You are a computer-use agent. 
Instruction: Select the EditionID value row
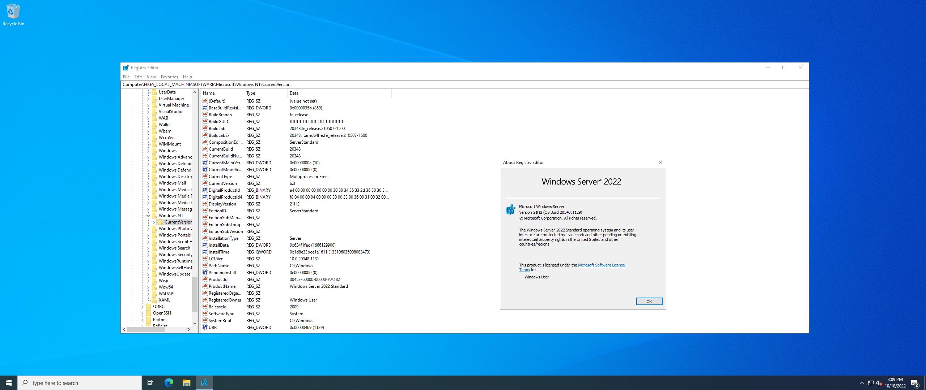coord(296,211)
